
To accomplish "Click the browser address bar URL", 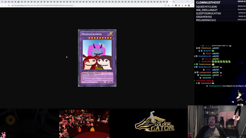I will pyautogui.click(x=44, y=5).
